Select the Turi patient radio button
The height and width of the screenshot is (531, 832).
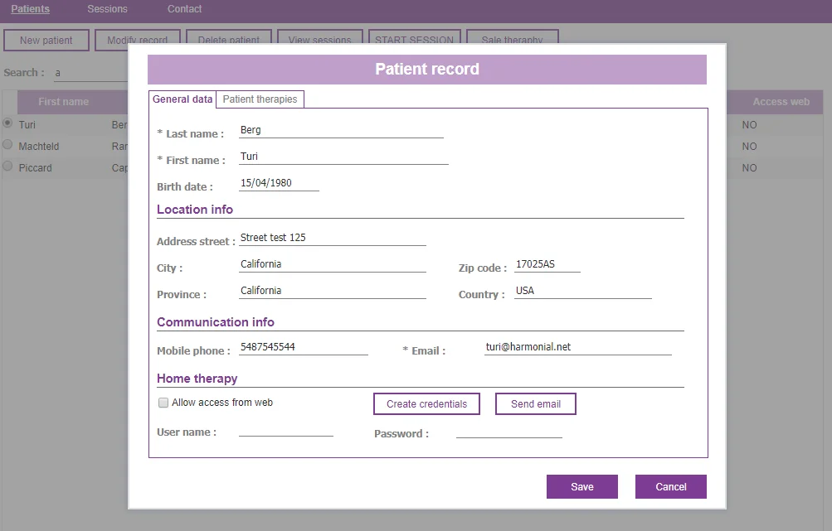7,123
